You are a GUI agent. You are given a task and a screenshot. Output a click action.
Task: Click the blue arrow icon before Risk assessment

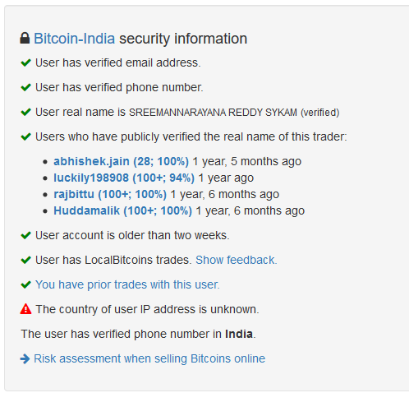25,358
